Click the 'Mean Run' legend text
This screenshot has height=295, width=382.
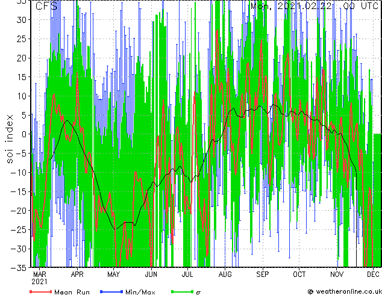72,292
